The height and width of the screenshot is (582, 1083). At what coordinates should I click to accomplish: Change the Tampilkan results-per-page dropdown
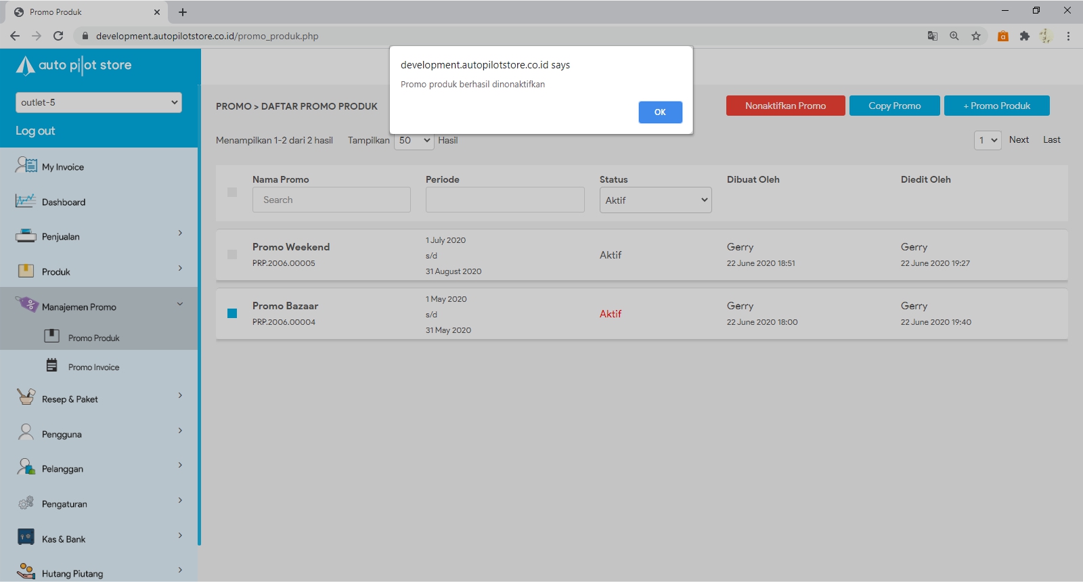coord(414,141)
